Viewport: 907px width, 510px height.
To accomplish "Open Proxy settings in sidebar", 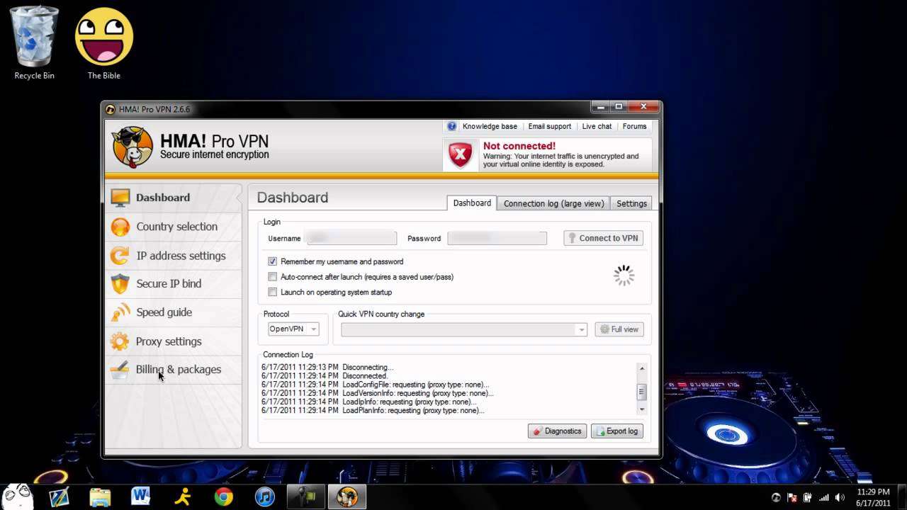I will click(174, 341).
